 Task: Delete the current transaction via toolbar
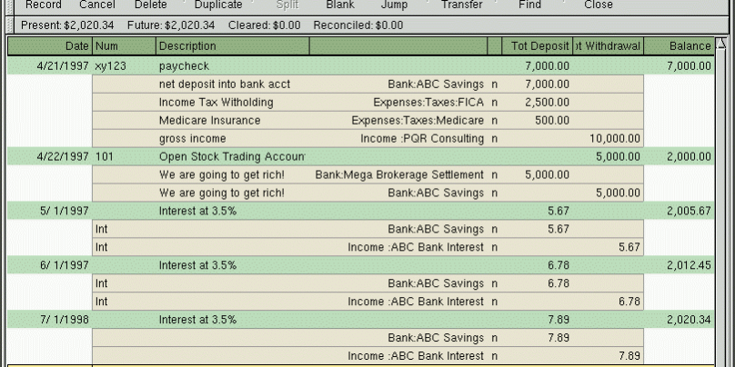coord(150,5)
